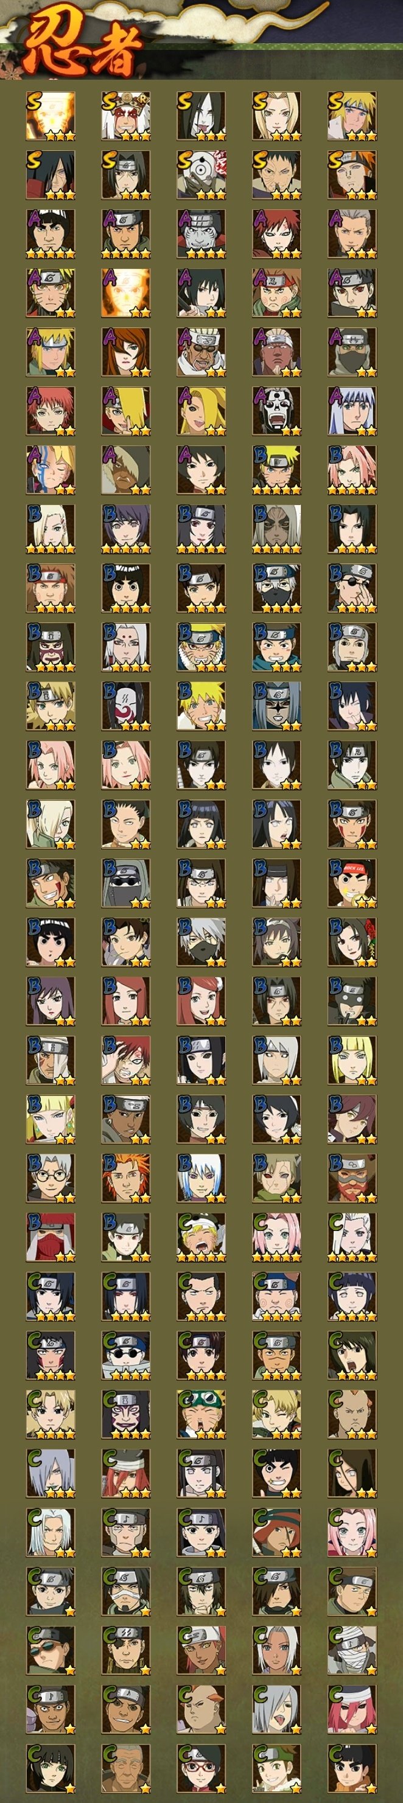Click C-rank Dosu with bandage-wrapped face

click(x=352, y=1650)
